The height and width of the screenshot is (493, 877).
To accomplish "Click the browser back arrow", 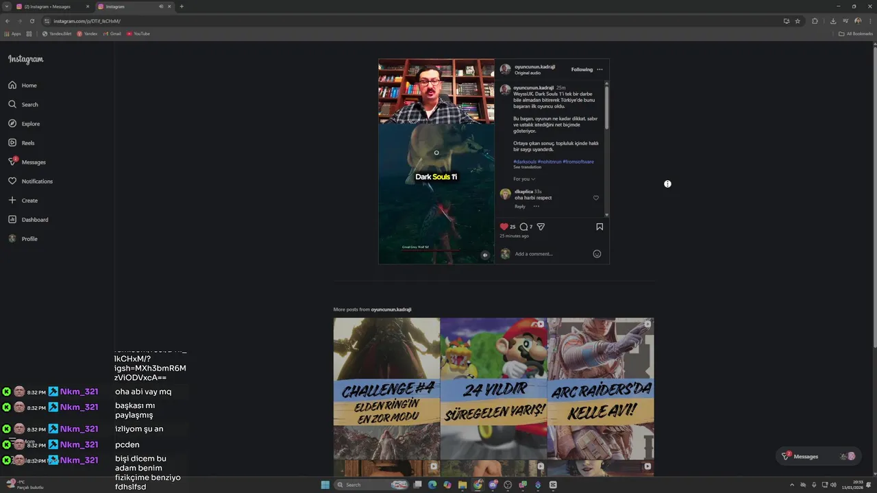I will [8, 21].
